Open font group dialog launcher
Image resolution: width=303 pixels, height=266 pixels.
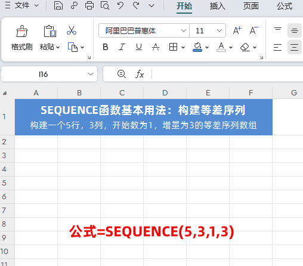261,57
